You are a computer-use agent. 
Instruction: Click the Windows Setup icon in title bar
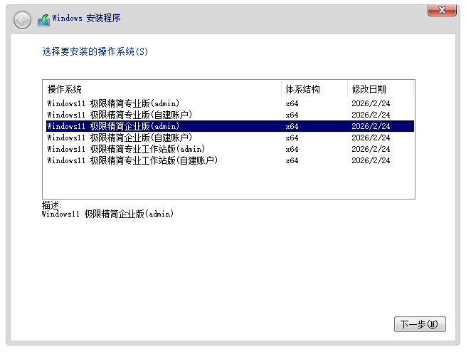click(x=43, y=19)
